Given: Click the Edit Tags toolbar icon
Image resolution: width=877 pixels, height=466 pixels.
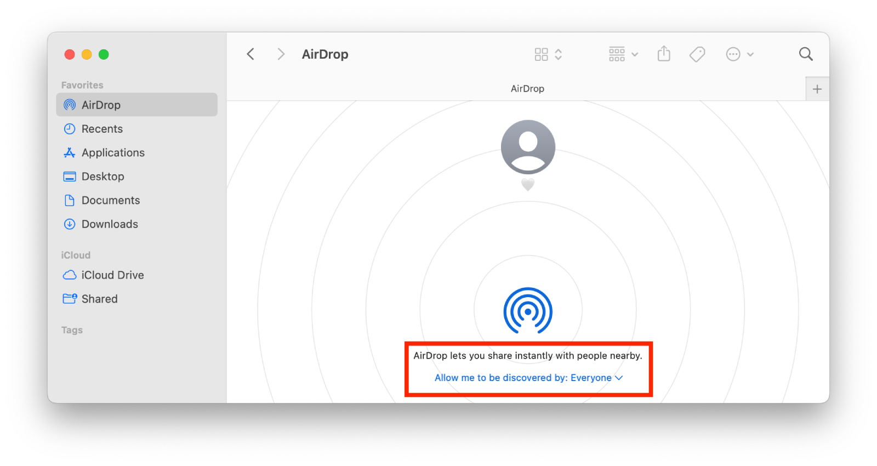Looking at the screenshot, I should pos(697,54).
